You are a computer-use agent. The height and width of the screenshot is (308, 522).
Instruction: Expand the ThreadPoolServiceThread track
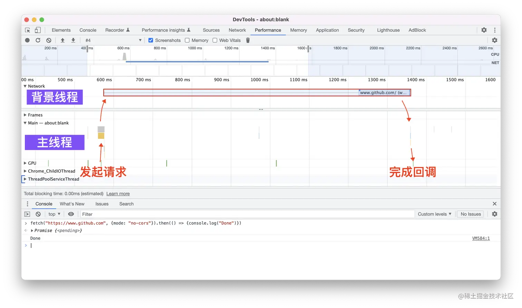(25, 179)
